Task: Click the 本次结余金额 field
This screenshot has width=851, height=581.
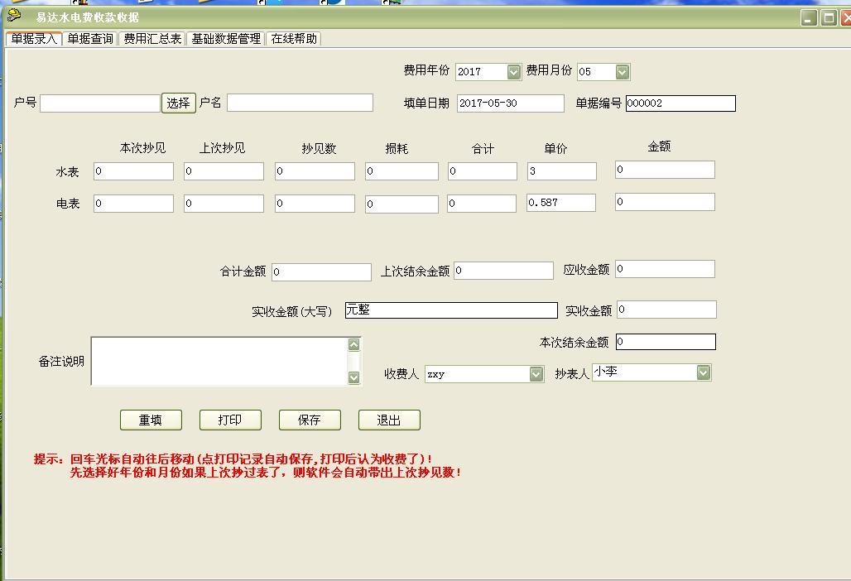Action: pos(666,342)
